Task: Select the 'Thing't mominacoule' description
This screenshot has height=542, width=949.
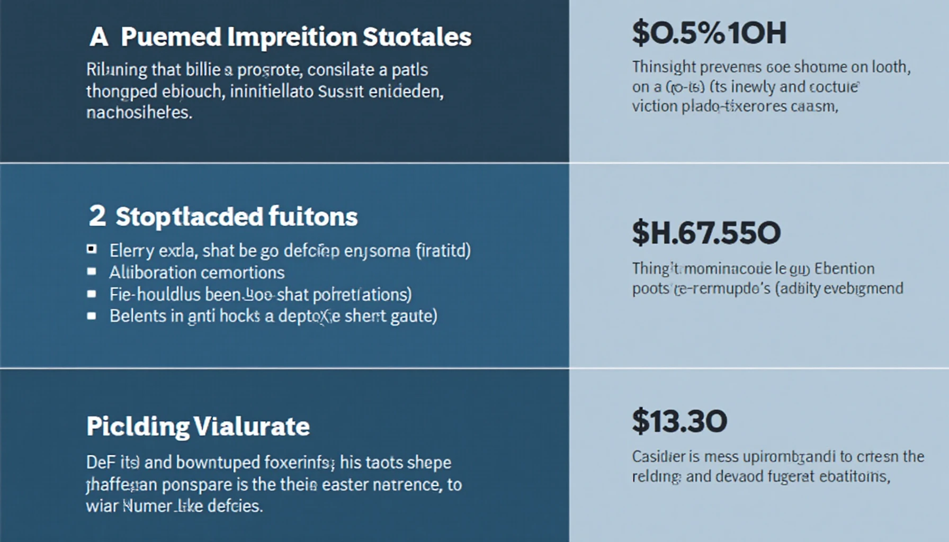Action: (x=767, y=278)
